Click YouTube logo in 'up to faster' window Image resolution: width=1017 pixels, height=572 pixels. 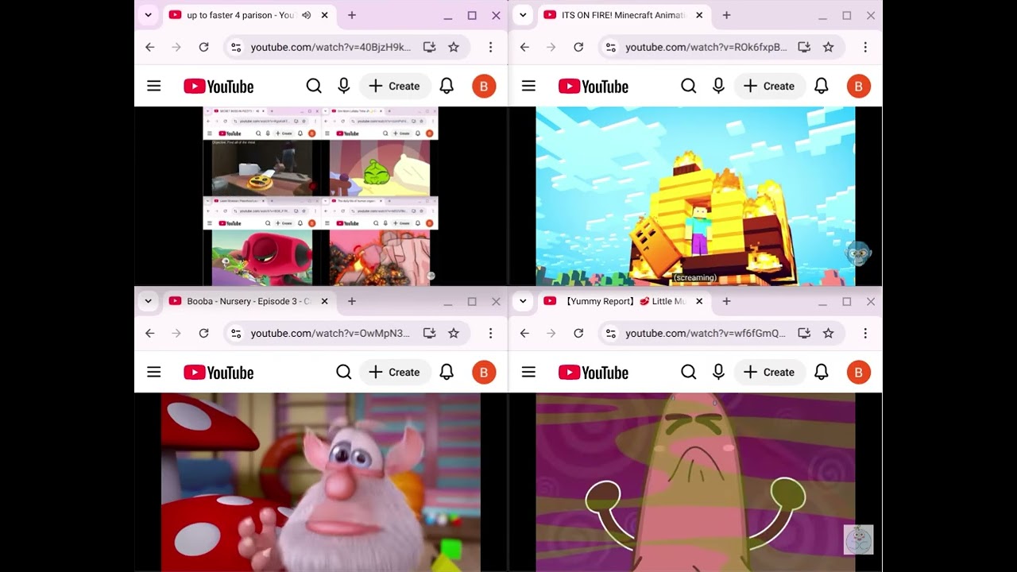(218, 86)
